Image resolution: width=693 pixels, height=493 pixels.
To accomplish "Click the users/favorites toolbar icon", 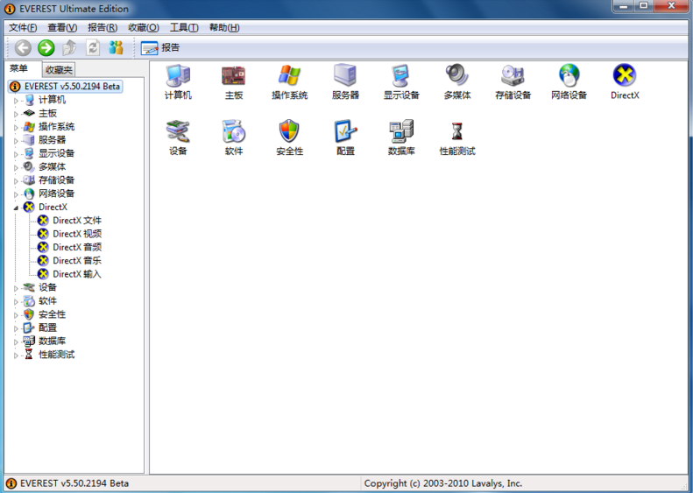I will 116,47.
